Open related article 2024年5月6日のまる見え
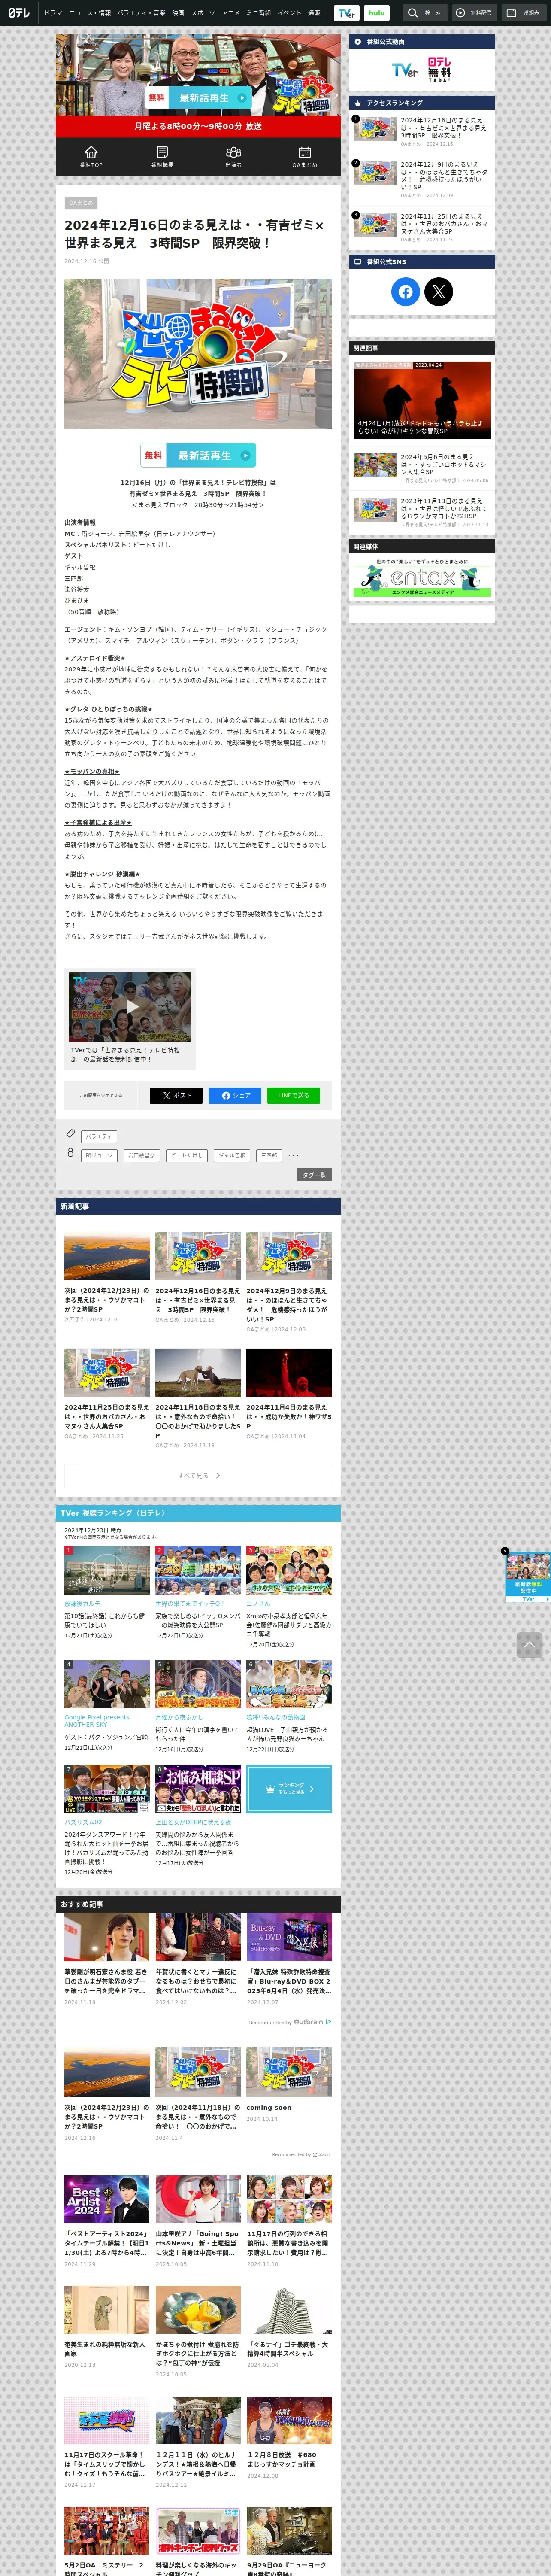Screen dimensions: 551x2576 pyautogui.click(x=422, y=467)
